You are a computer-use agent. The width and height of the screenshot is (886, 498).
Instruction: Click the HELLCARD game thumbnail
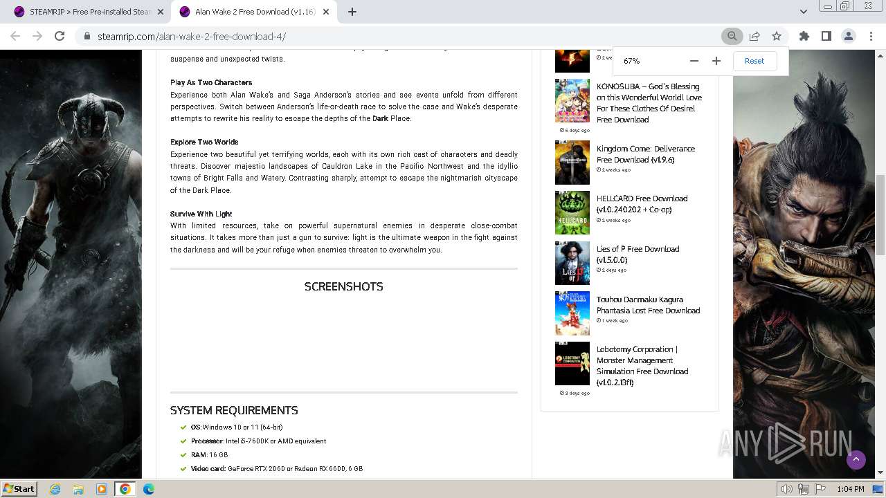(x=572, y=212)
